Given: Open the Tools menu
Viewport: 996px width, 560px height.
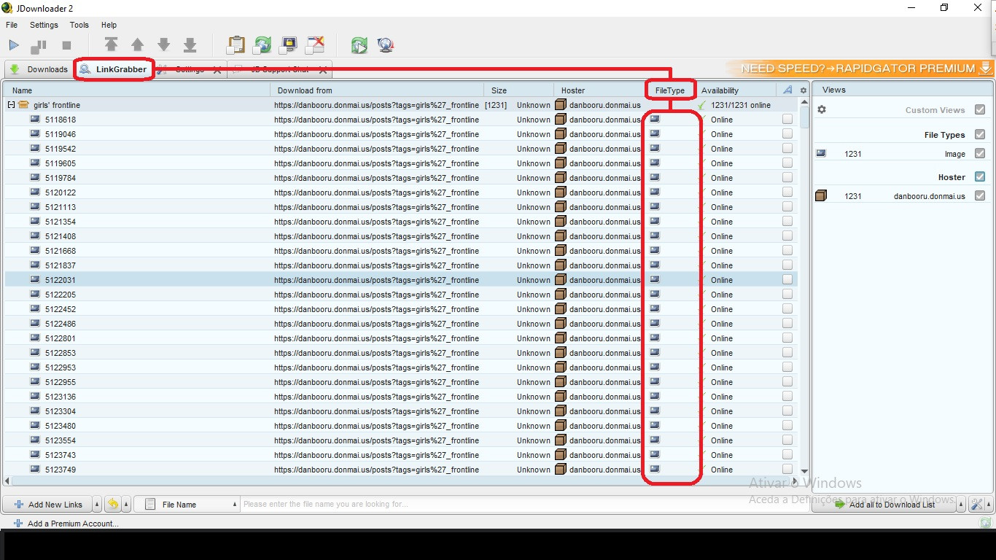Looking at the screenshot, I should [79, 25].
